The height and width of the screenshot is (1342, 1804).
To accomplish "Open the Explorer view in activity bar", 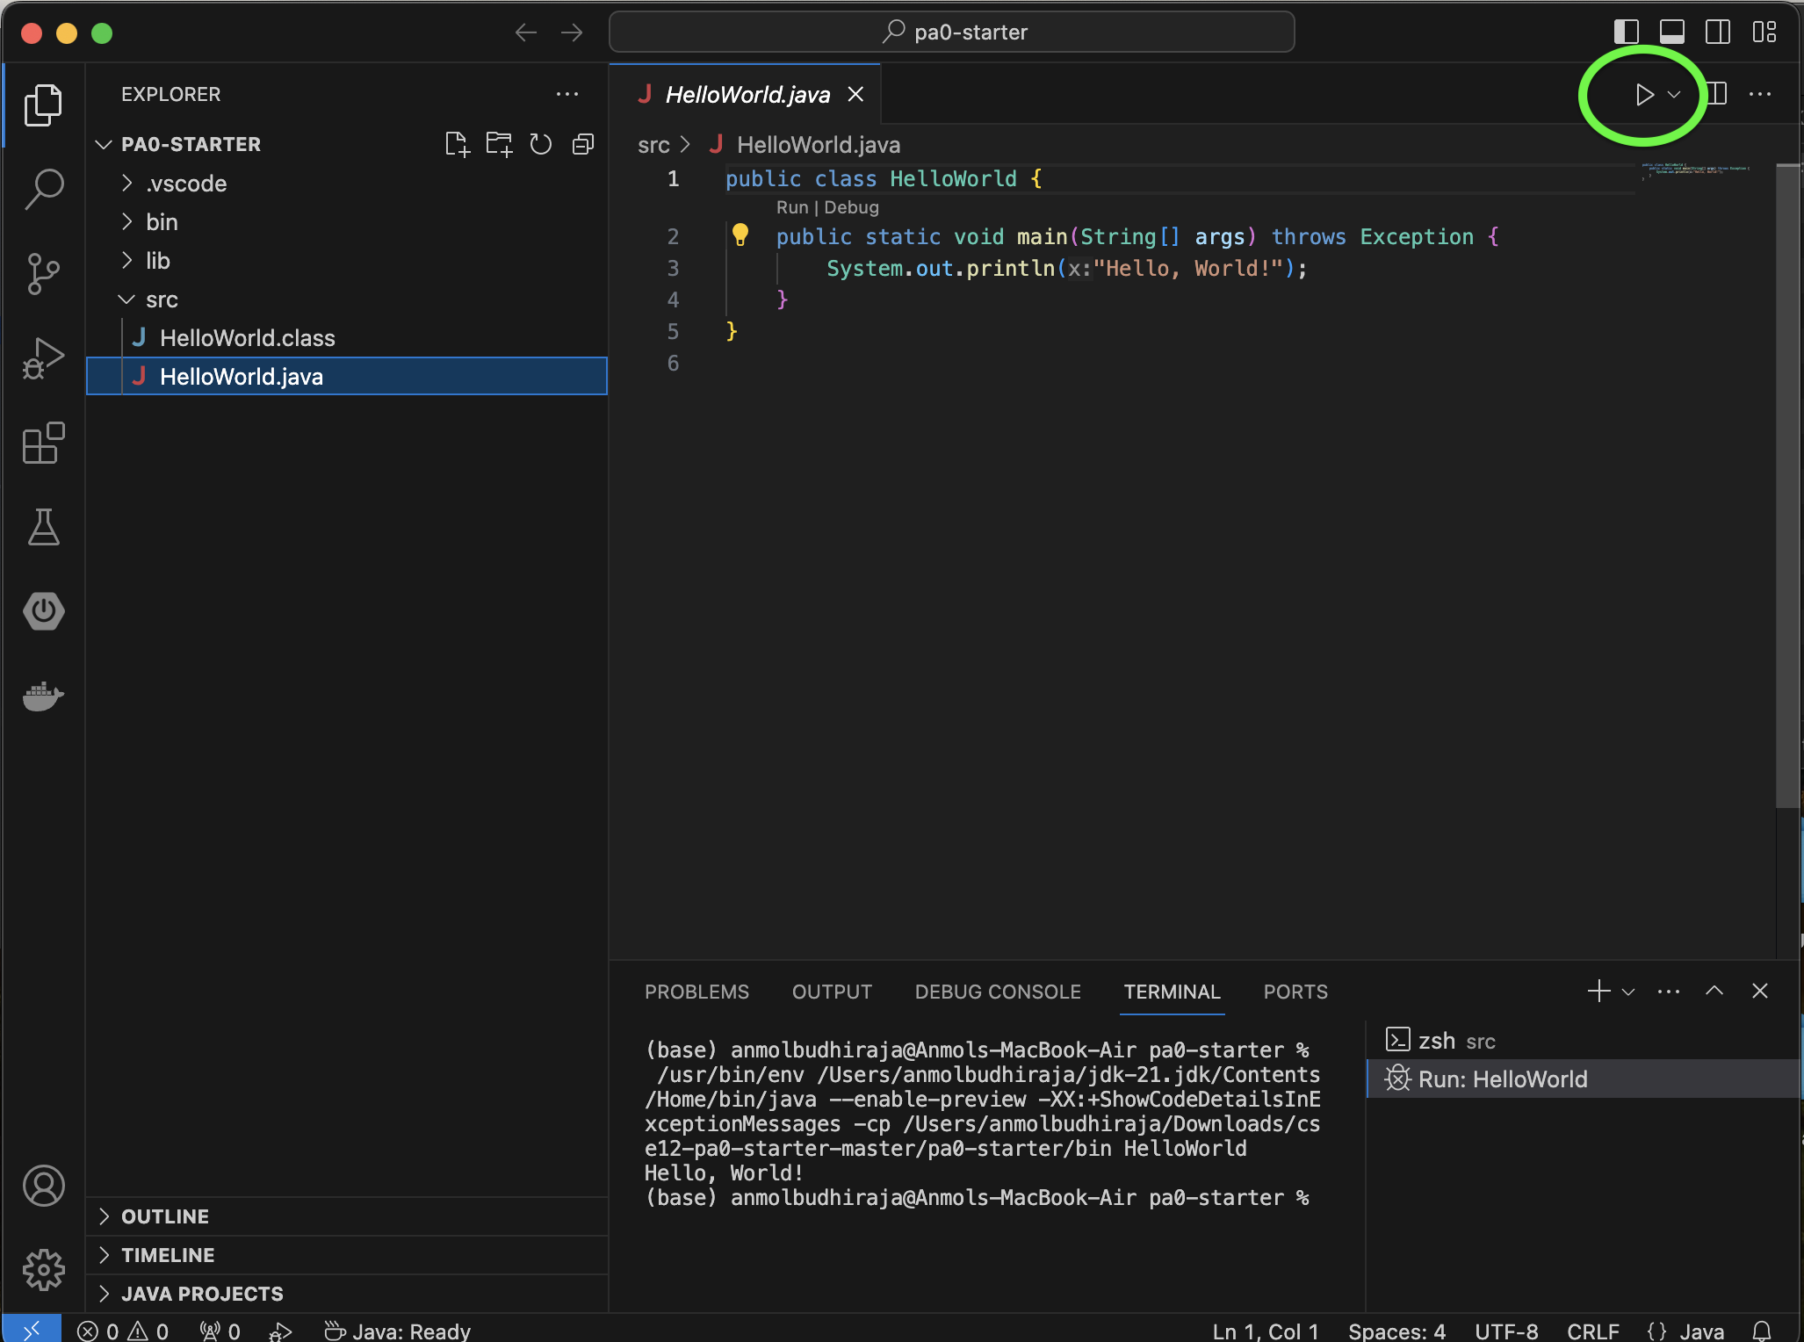I will [43, 105].
